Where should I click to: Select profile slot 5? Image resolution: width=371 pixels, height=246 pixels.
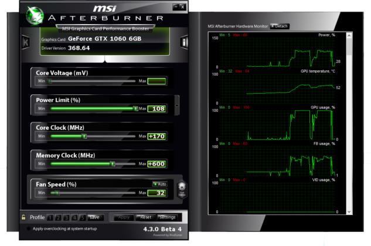(83, 217)
